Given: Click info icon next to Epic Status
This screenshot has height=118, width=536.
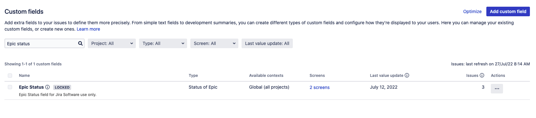Looking at the screenshot, I should click(x=47, y=87).
